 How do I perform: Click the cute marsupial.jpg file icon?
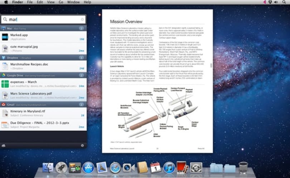tap(5, 48)
